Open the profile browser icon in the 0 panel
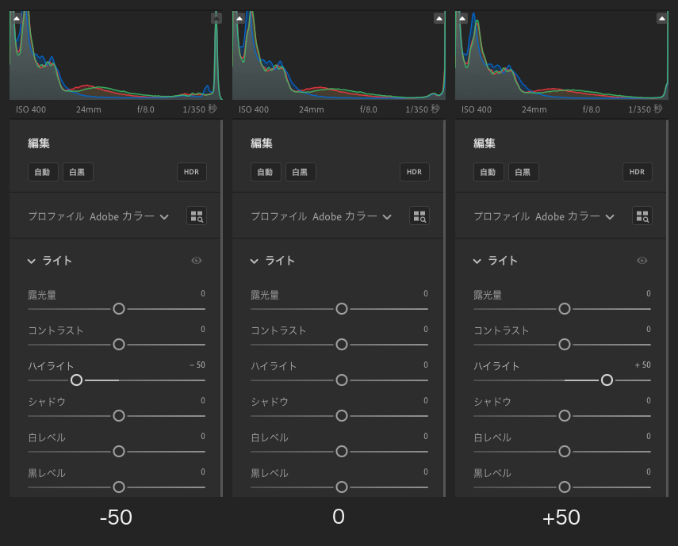The height and width of the screenshot is (546, 678). pyautogui.click(x=419, y=216)
